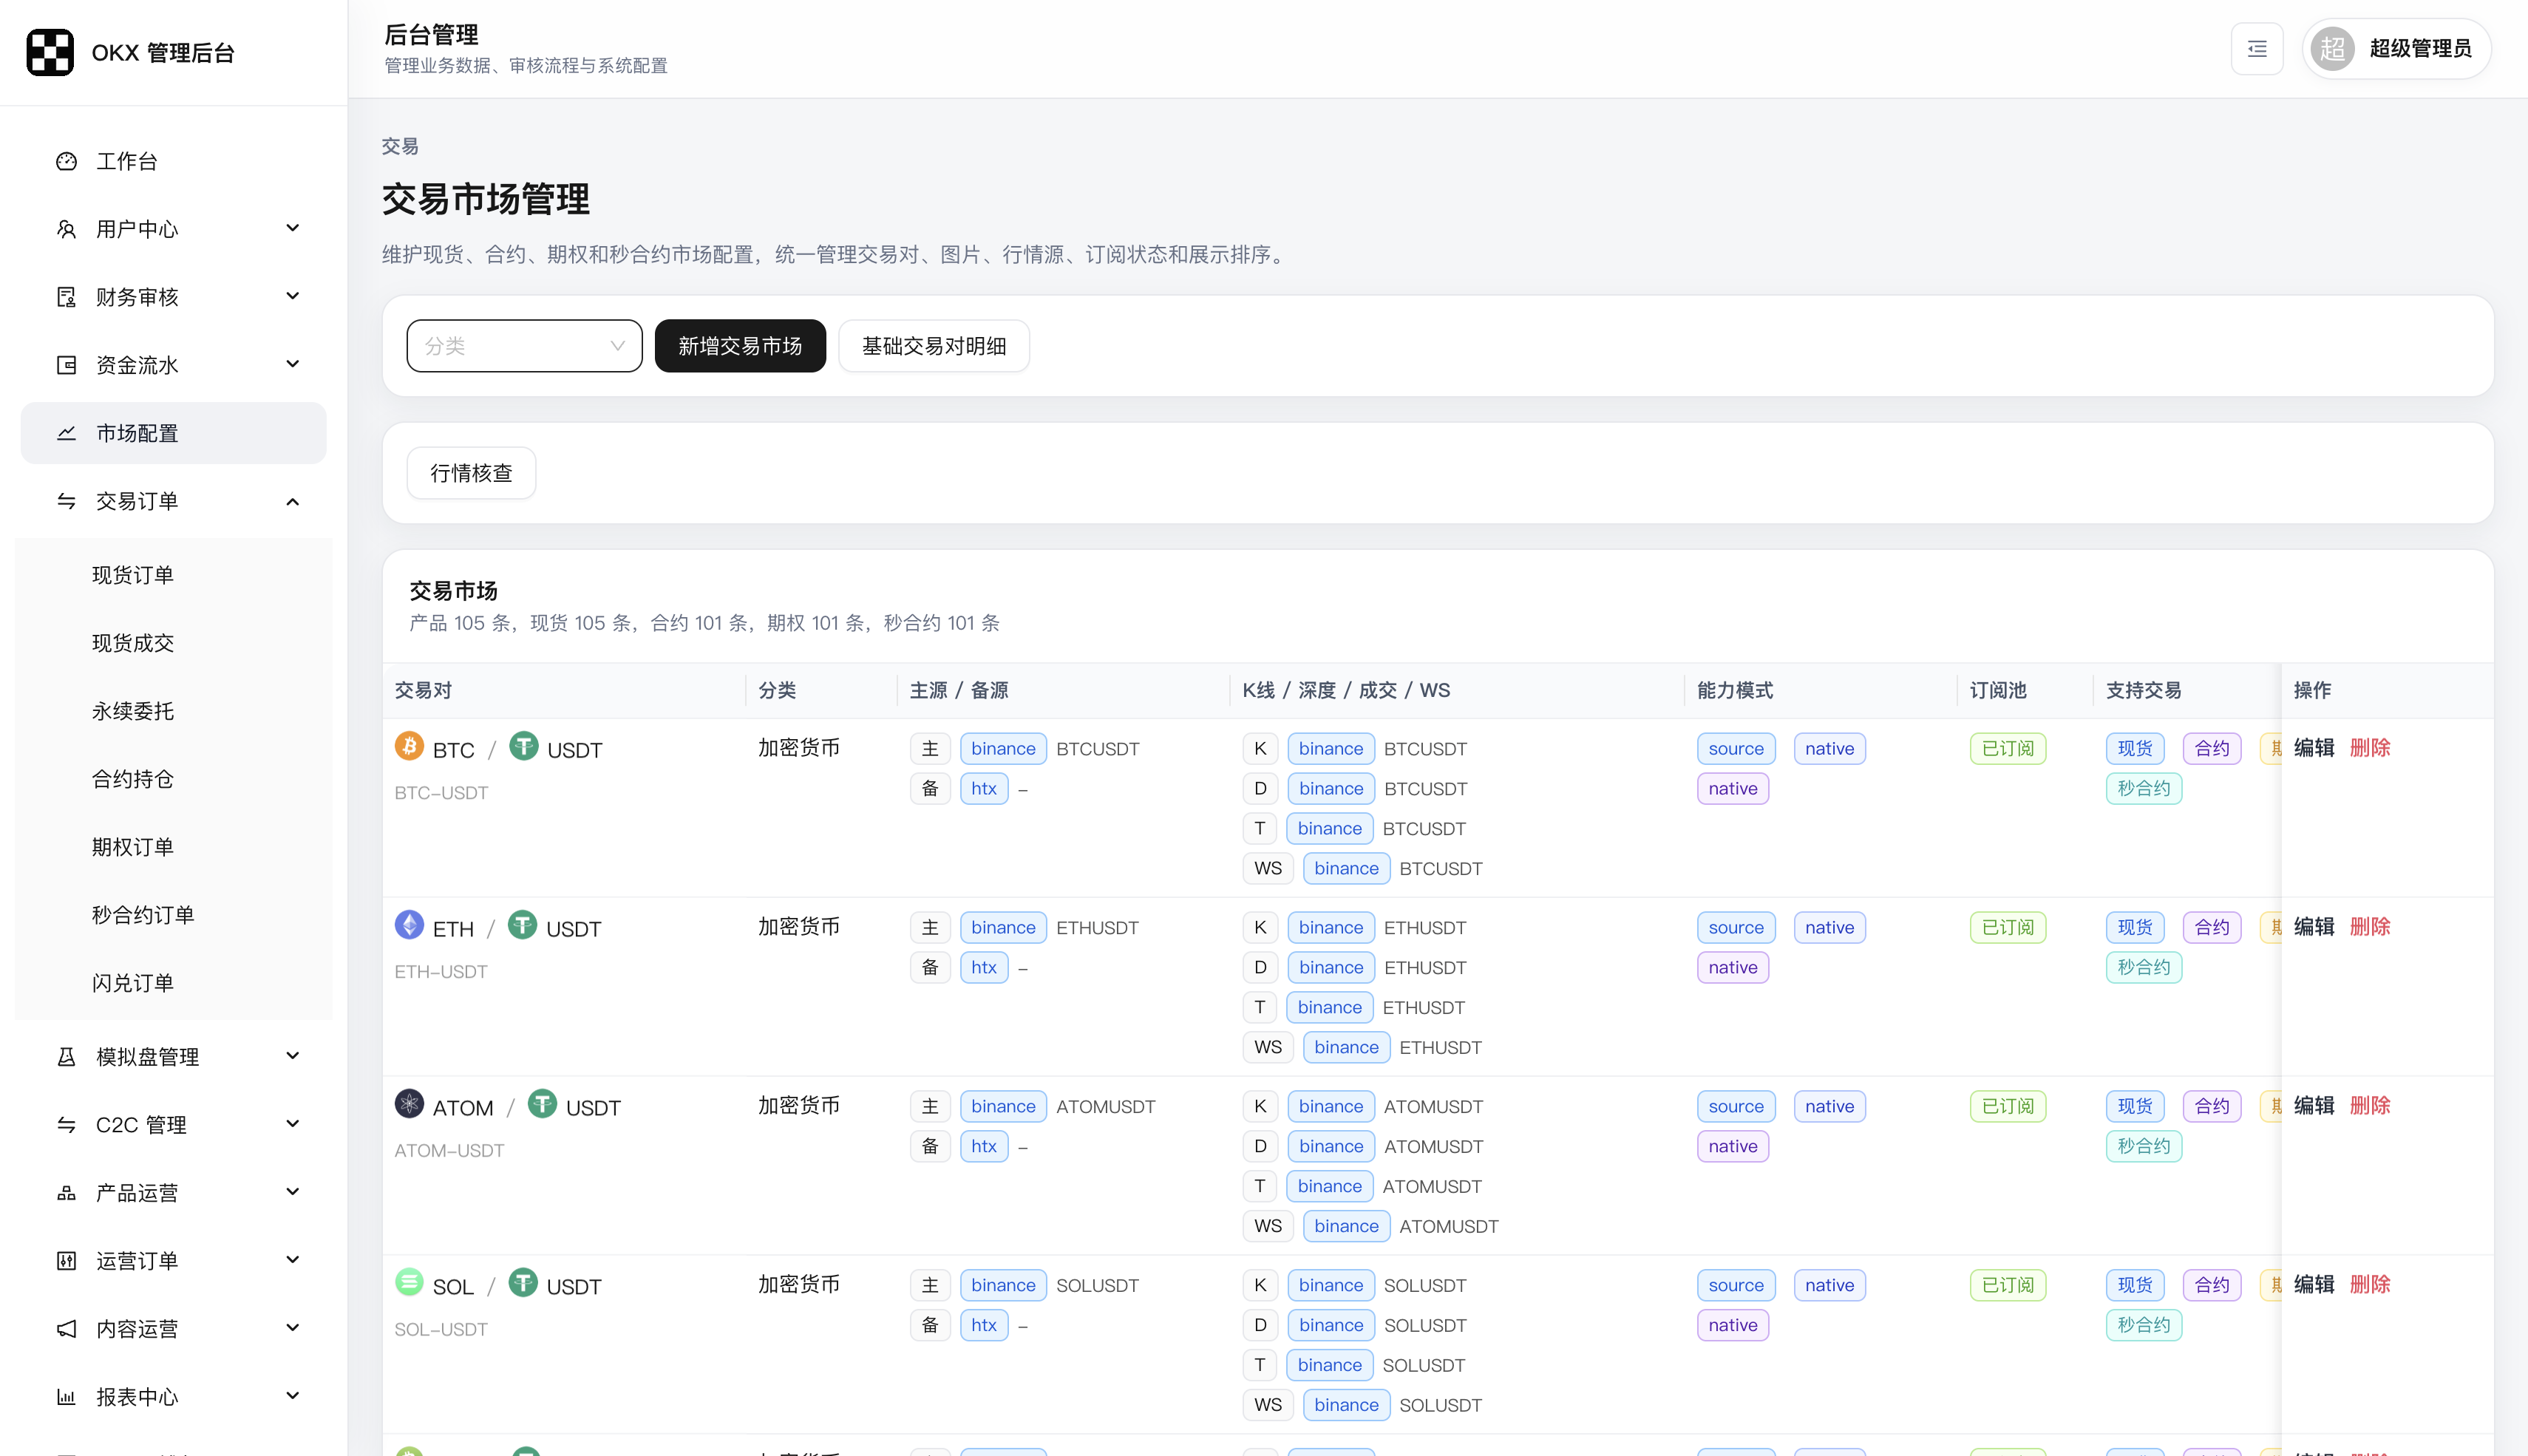Click the 运营订单 icon

(66, 1261)
